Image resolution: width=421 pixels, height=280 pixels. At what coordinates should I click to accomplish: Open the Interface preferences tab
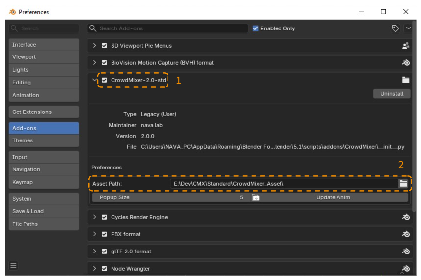click(44, 45)
